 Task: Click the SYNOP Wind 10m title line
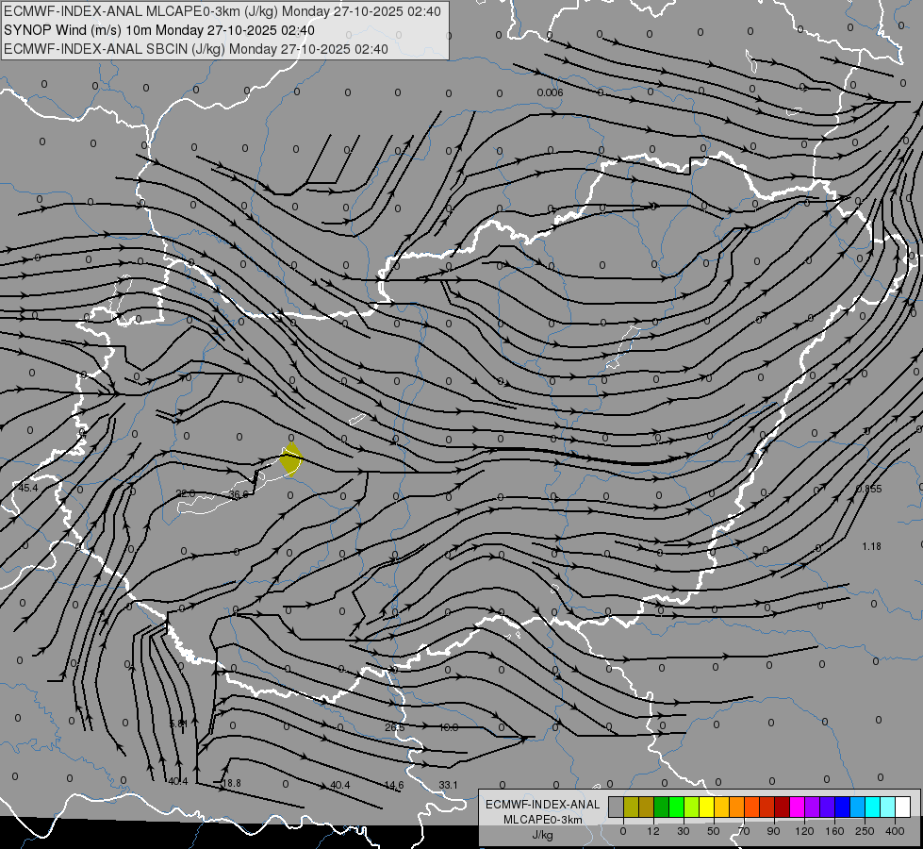pos(159,30)
